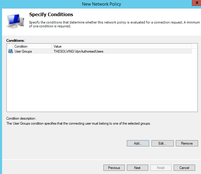Click the User Groups icon in the conditions list
Viewport: 201px width, 174px height.
(x=11, y=51)
